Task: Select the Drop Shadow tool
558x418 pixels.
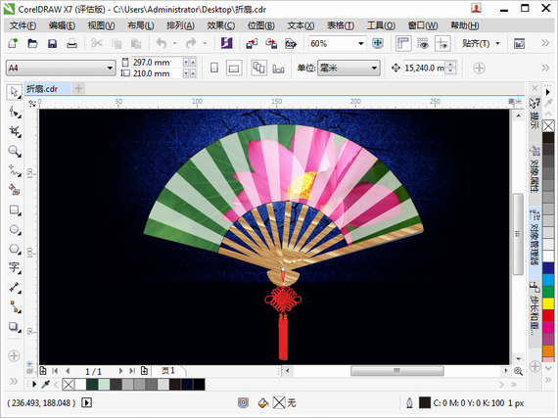Action: pos(15,326)
